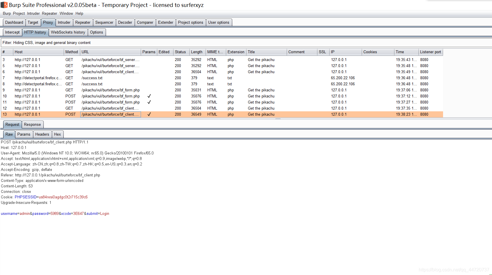The image size is (492, 275).
Task: Open the Extender tab
Action: point(166,22)
